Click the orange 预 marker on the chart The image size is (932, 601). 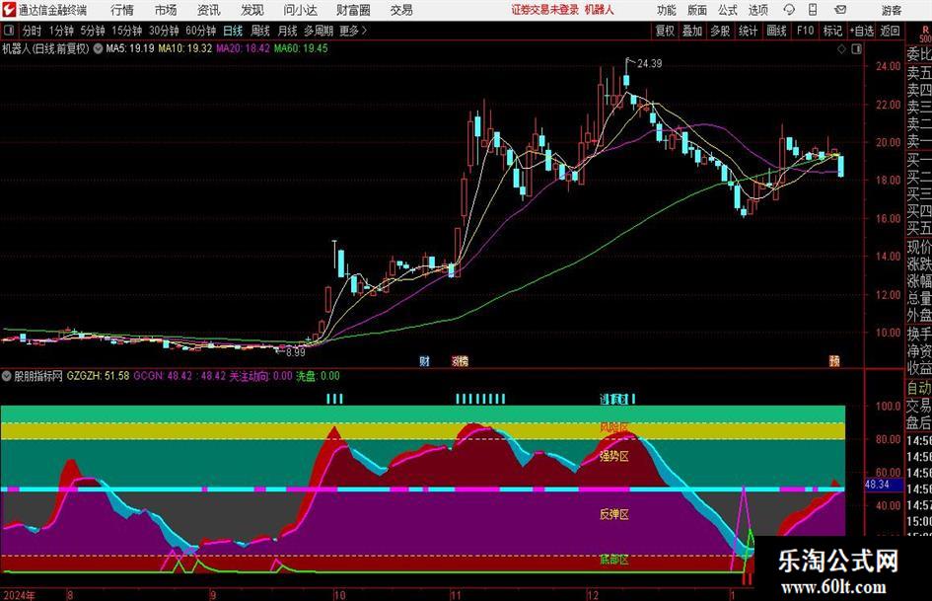834,360
